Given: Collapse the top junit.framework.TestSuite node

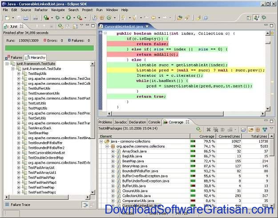Looking at the screenshot, I should coord(7,64).
